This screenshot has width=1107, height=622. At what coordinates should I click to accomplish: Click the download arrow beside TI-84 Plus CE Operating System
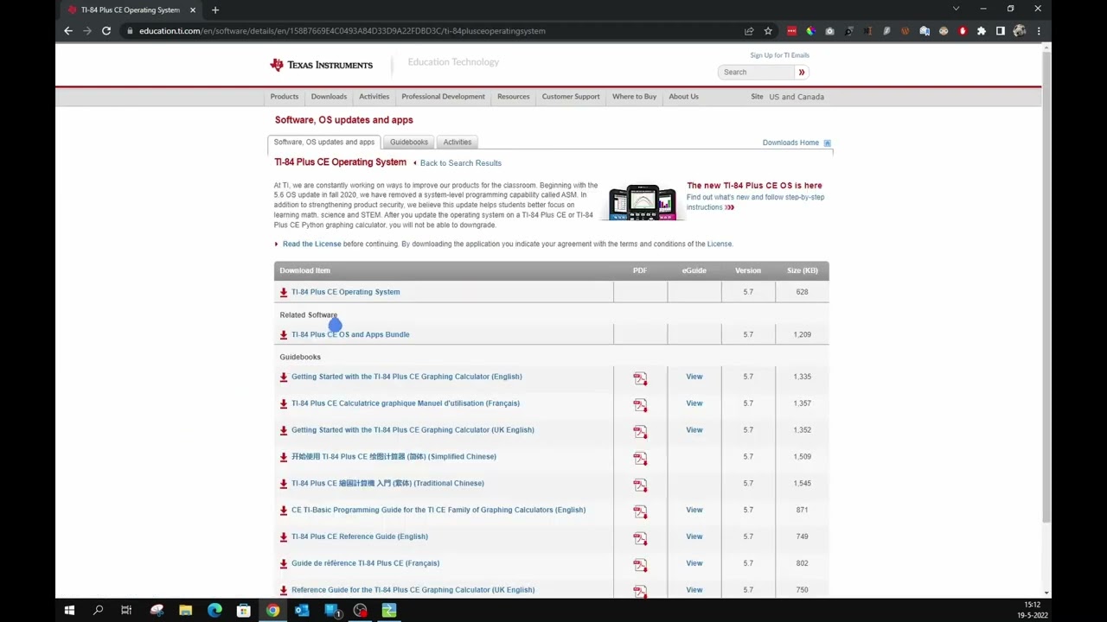tap(284, 292)
